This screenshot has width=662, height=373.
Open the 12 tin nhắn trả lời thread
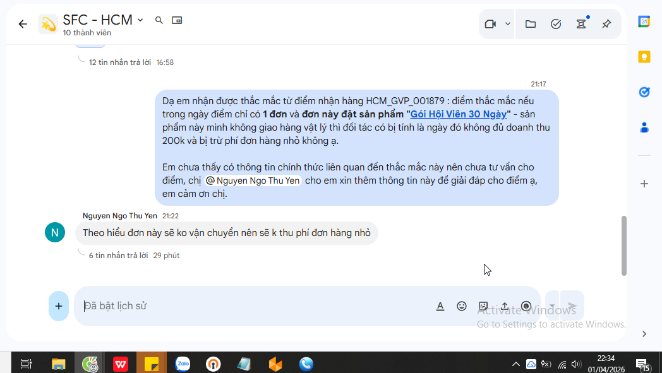[120, 62]
